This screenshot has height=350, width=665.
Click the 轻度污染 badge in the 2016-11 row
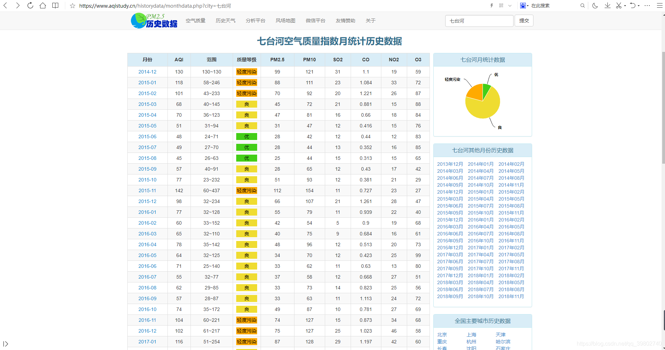tap(247, 320)
